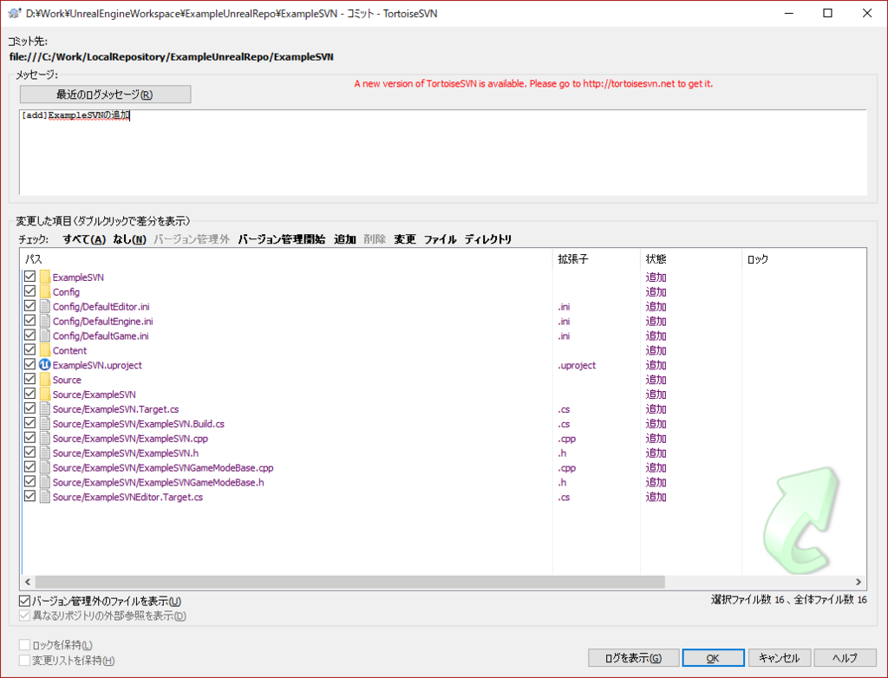Click the TortoiseSVN turtle icon in title bar
The width and height of the screenshot is (888, 678).
coord(14,13)
